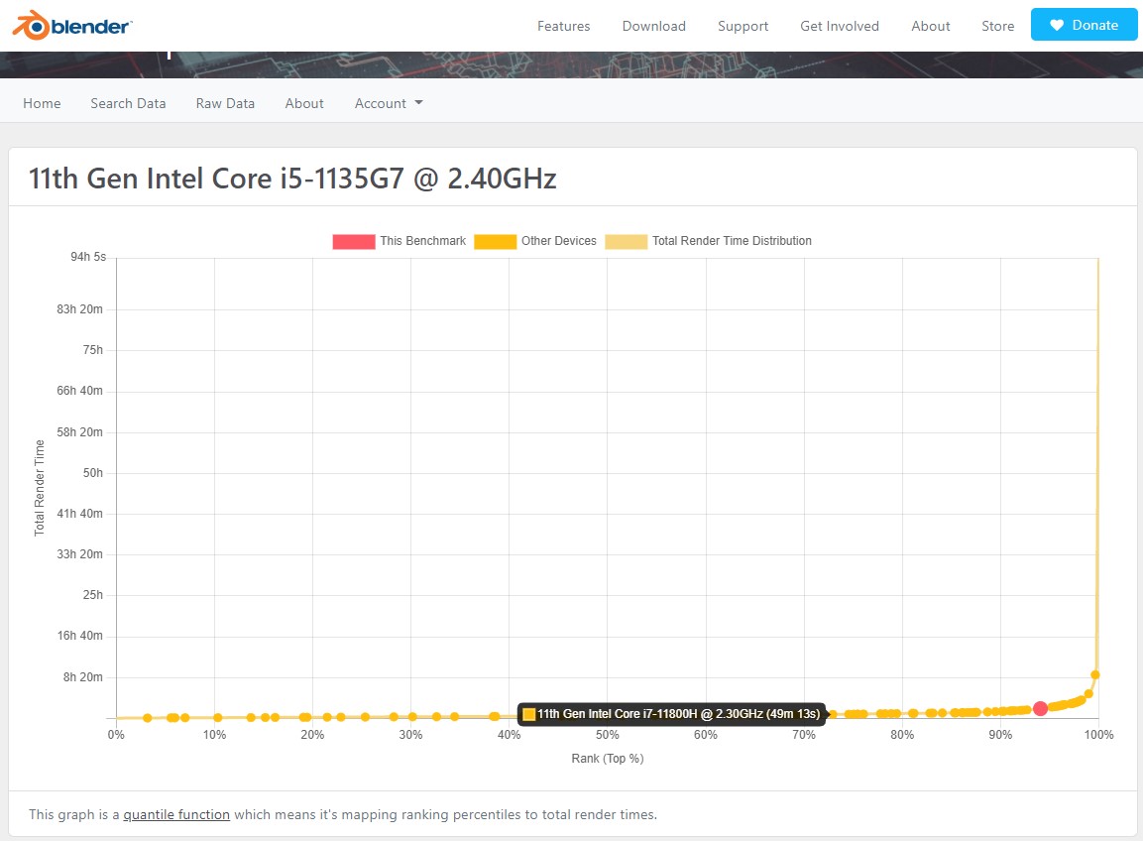Screen dimensions: 1143x841
Task: Open the Features menu item
Action: [563, 26]
